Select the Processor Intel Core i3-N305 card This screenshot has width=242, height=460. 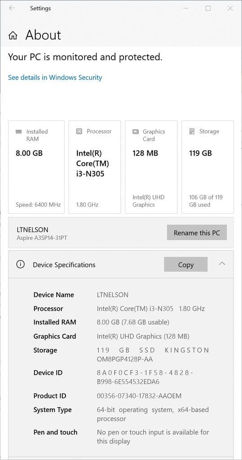coord(95,167)
